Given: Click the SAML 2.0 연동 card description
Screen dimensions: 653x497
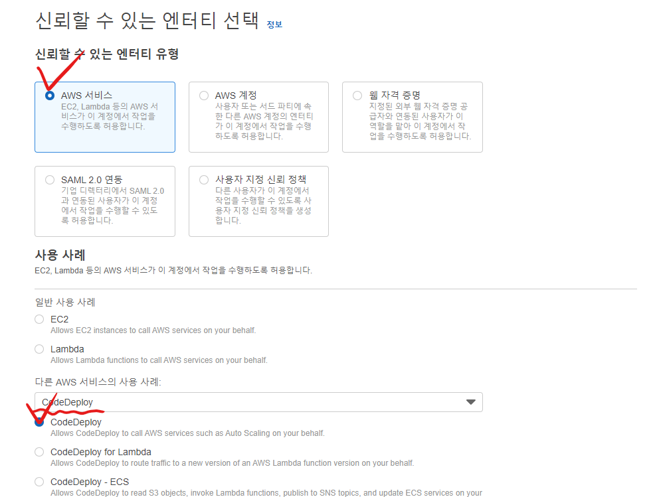Looking at the screenshot, I should (112, 206).
